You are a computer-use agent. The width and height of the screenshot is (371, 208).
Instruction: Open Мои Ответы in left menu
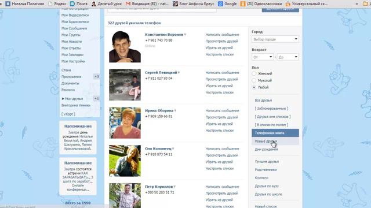(x=71, y=48)
